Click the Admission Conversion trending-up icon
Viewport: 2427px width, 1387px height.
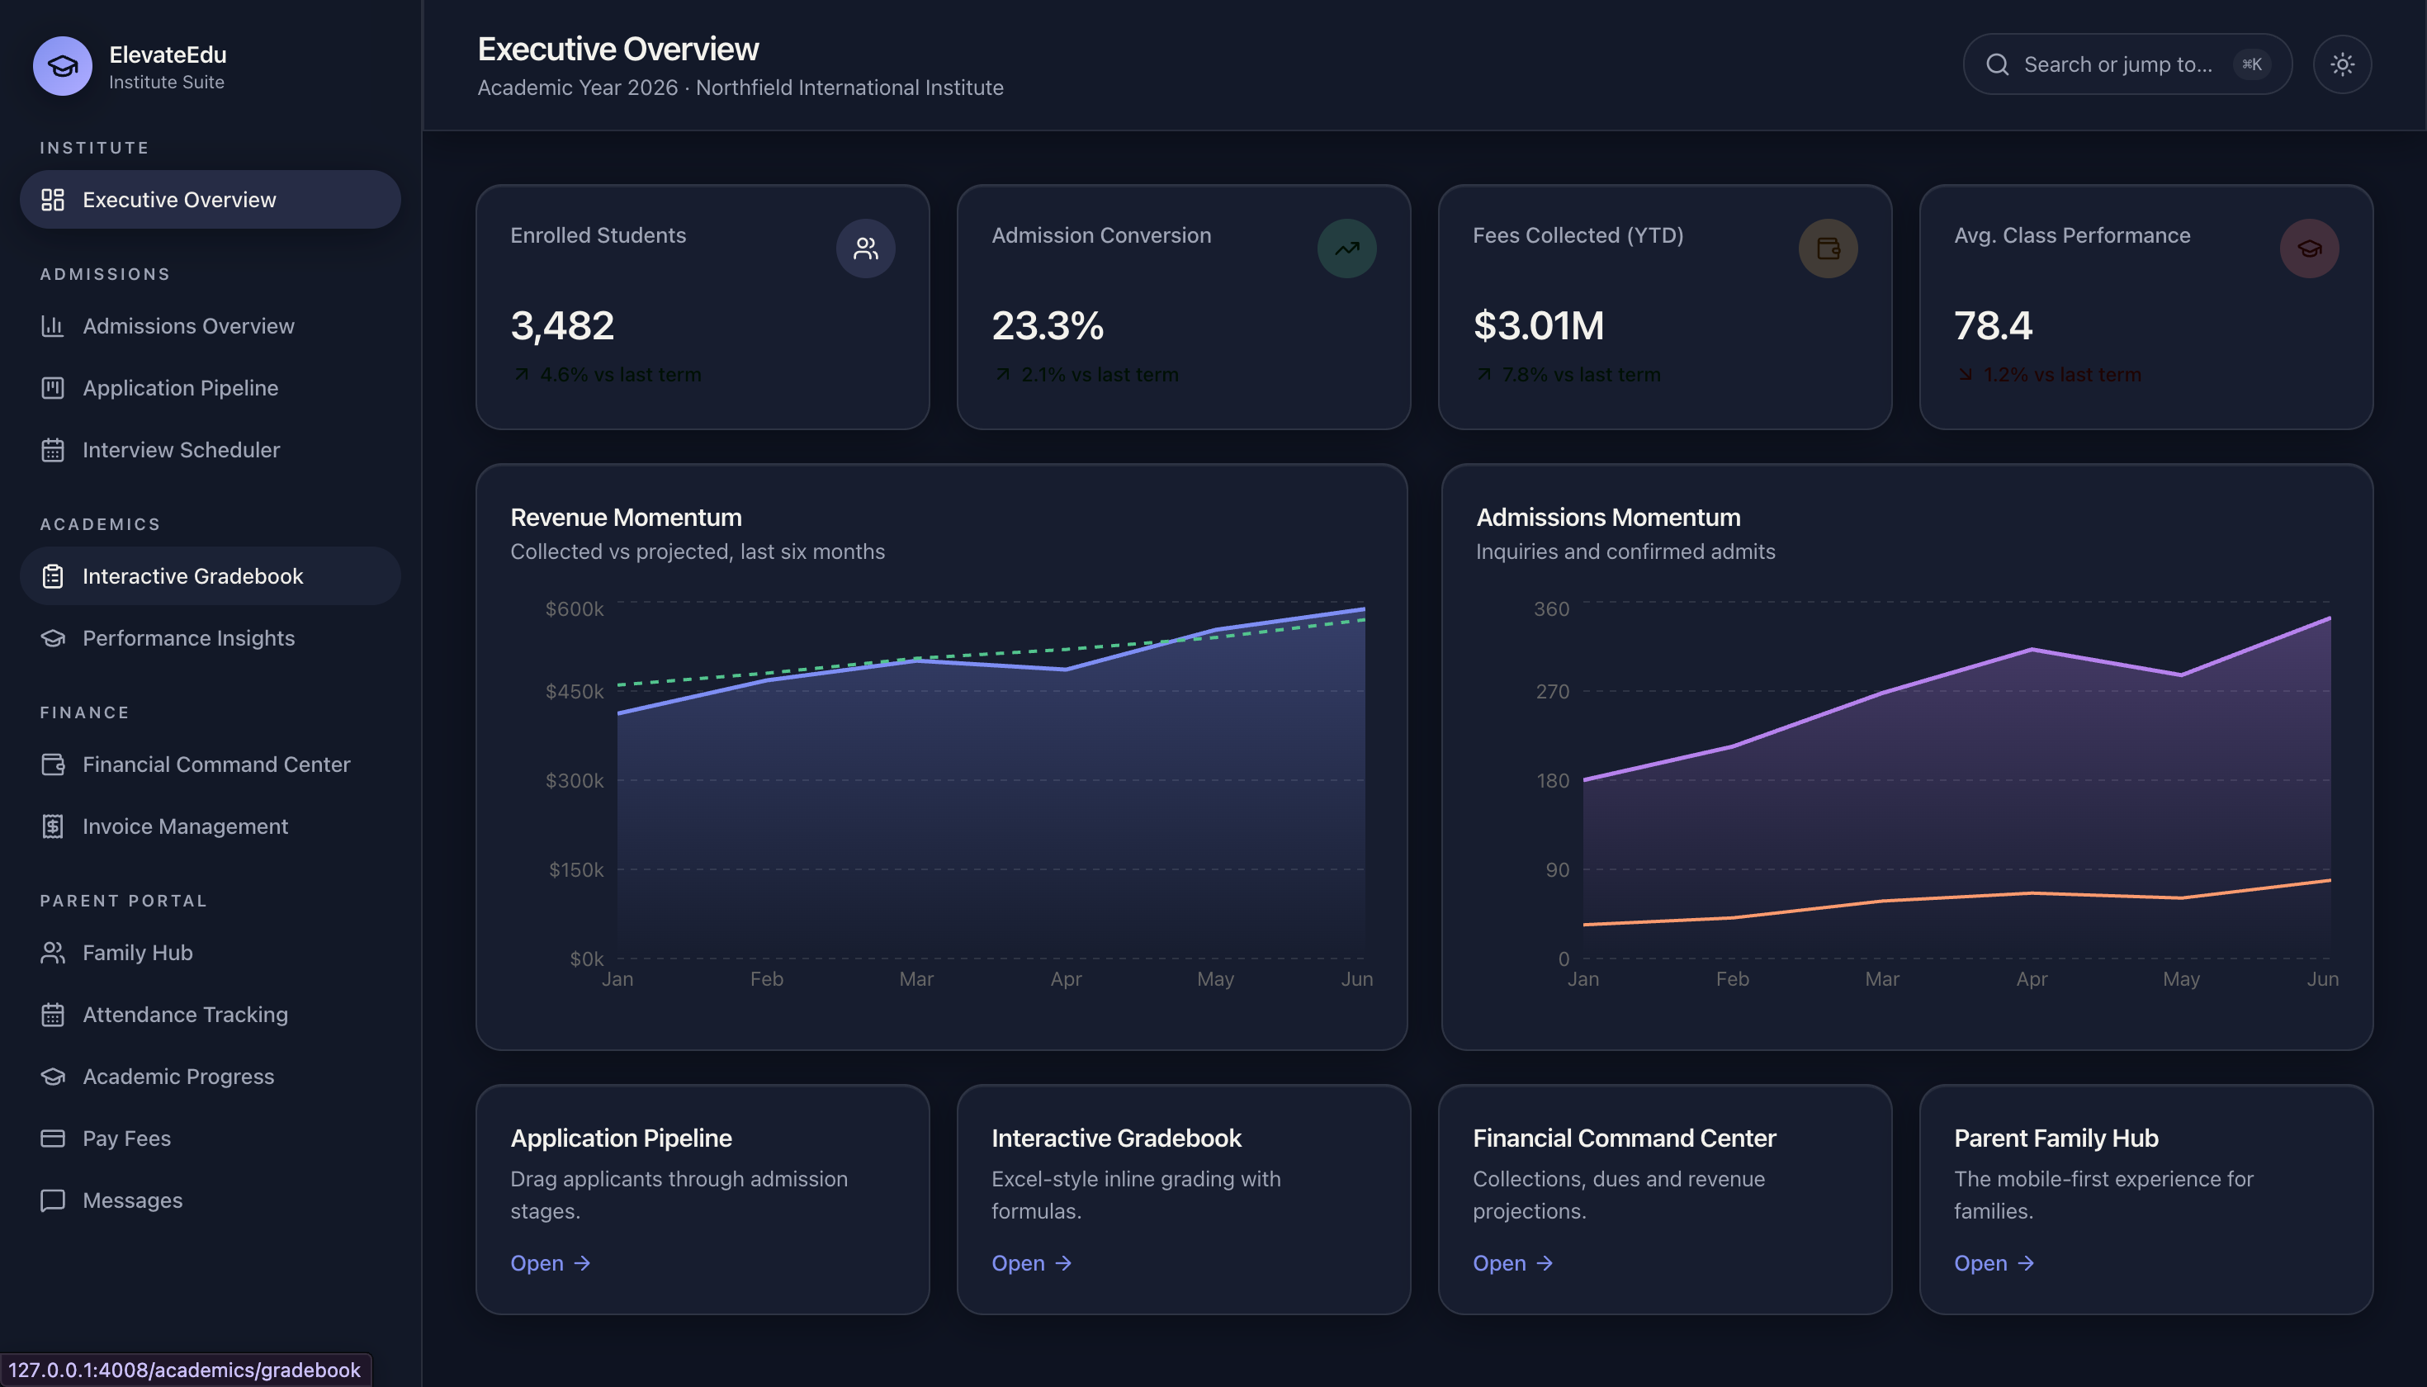coord(1347,249)
